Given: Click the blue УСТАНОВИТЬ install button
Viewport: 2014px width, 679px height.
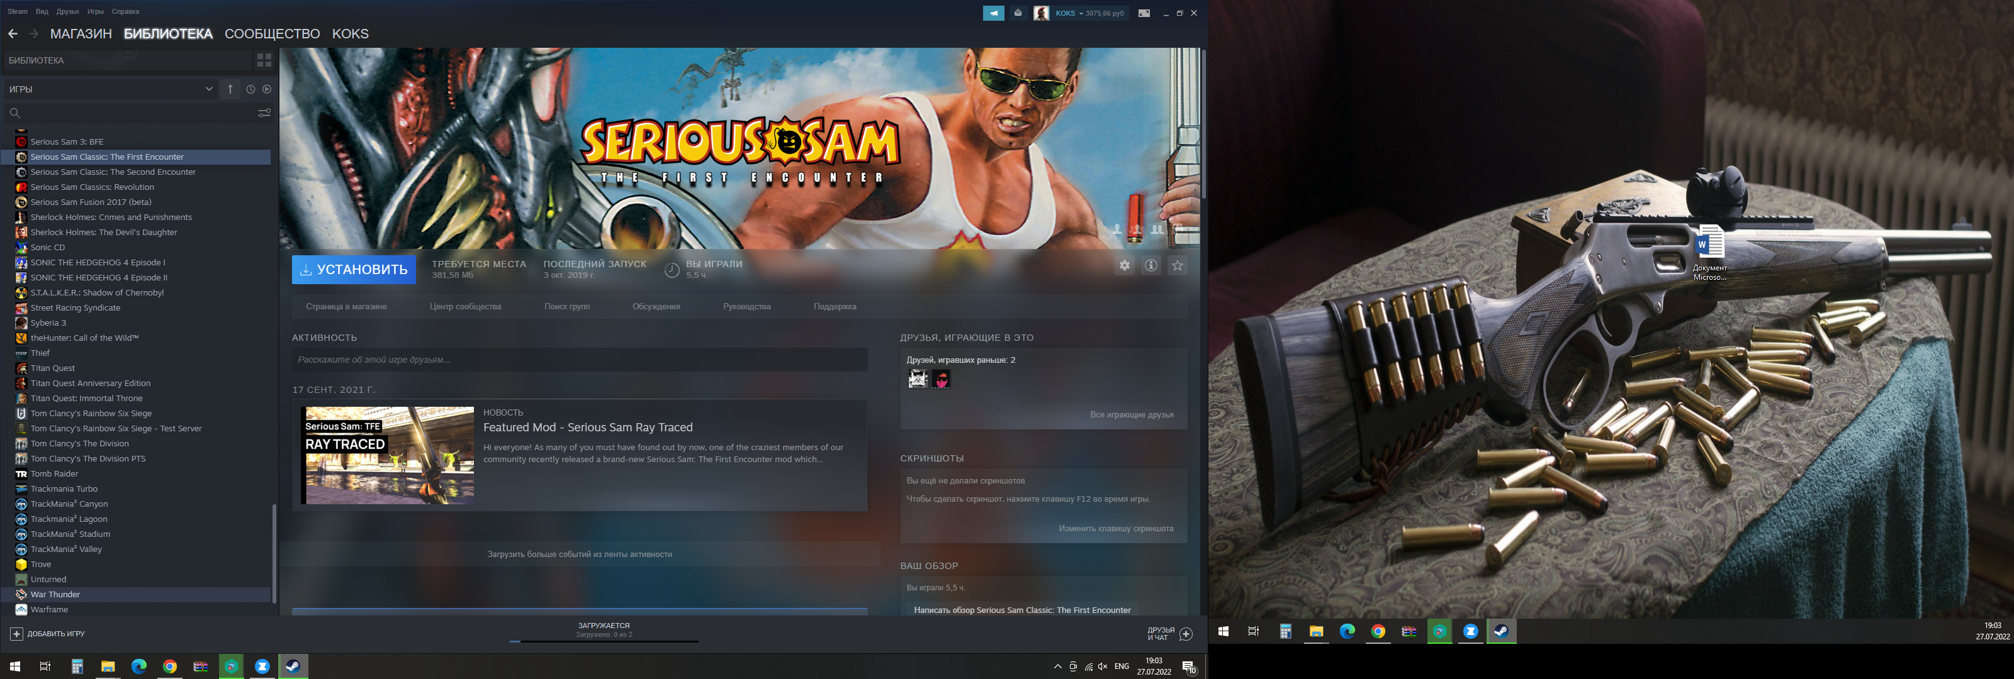Looking at the screenshot, I should click(353, 270).
